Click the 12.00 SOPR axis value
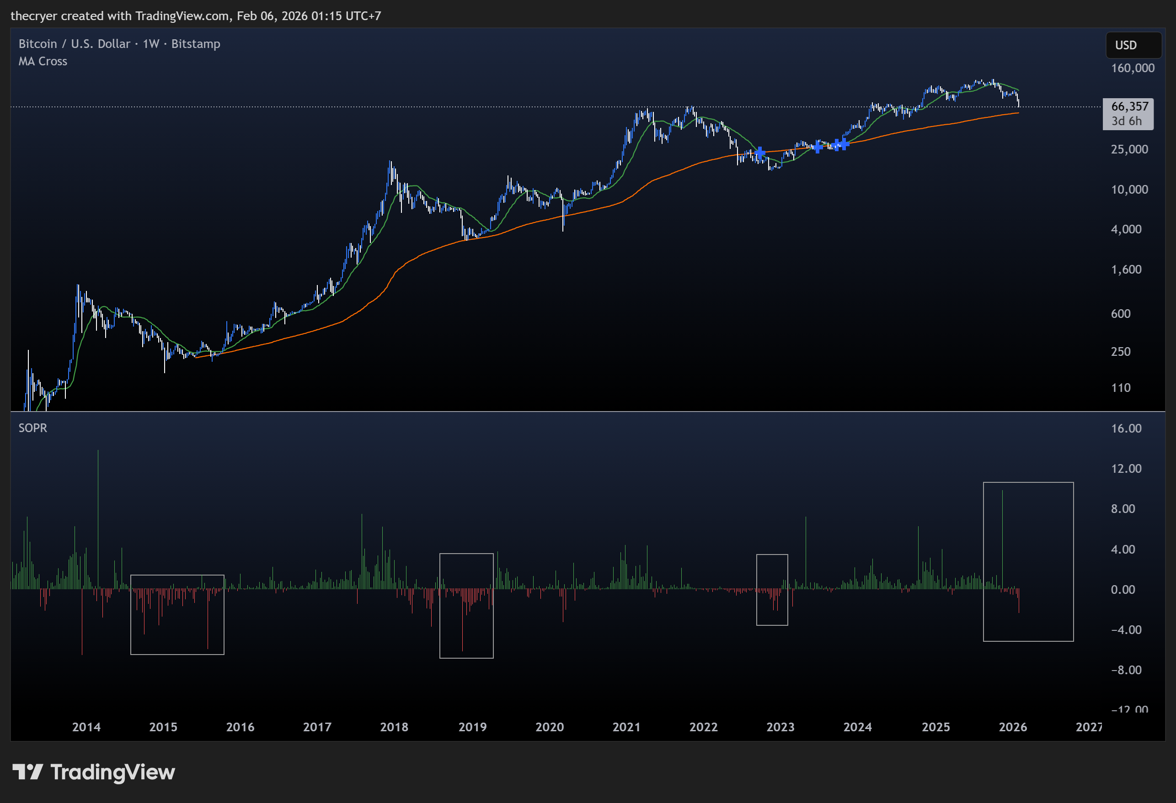This screenshot has height=803, width=1176. [1127, 468]
